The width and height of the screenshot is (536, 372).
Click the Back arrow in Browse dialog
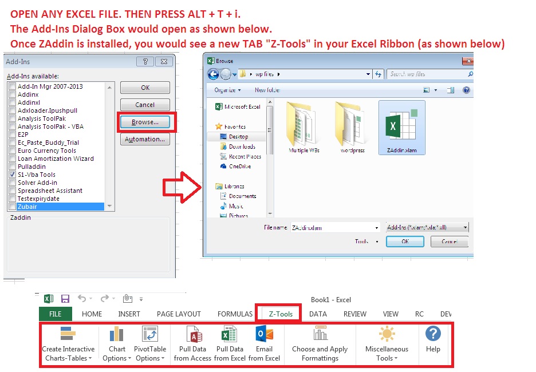coord(213,74)
